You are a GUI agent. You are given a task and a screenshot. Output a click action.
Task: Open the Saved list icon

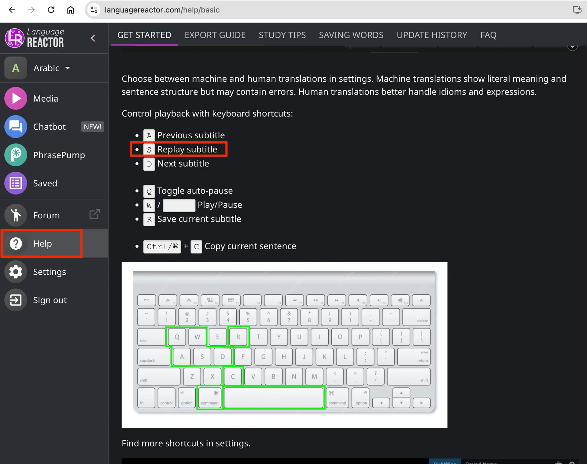pos(16,183)
